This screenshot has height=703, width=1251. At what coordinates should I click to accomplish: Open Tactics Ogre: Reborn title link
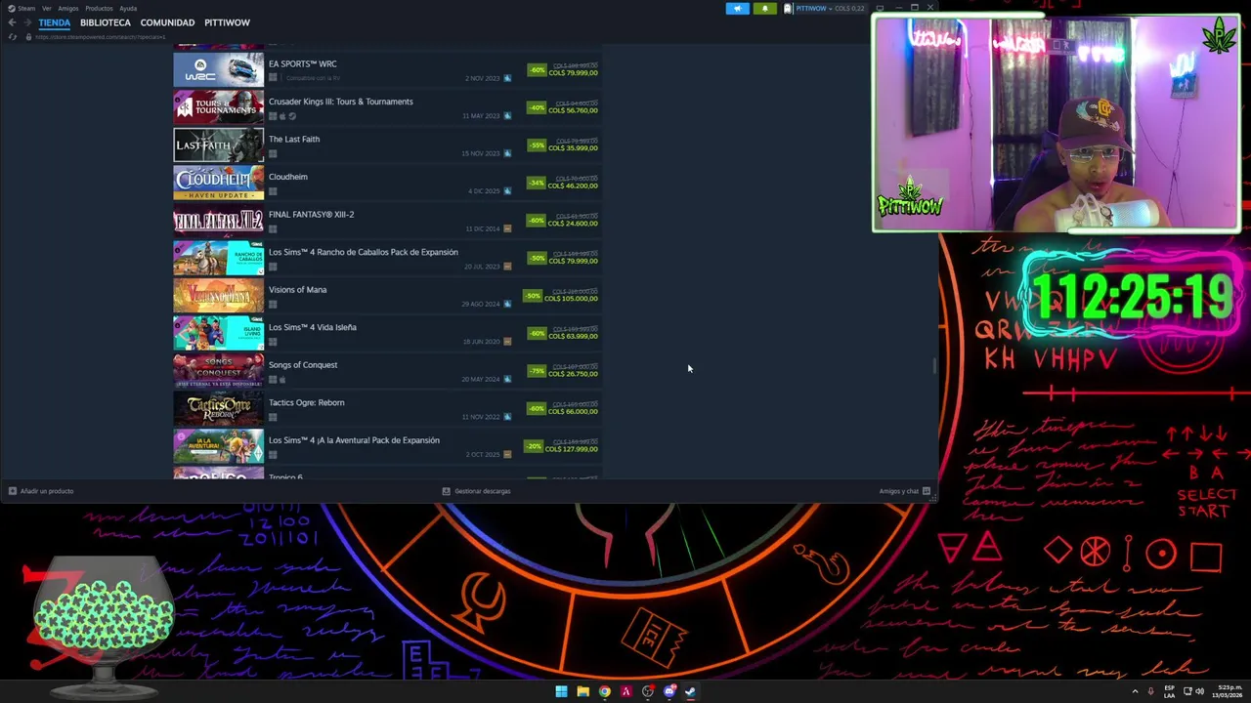(x=307, y=402)
